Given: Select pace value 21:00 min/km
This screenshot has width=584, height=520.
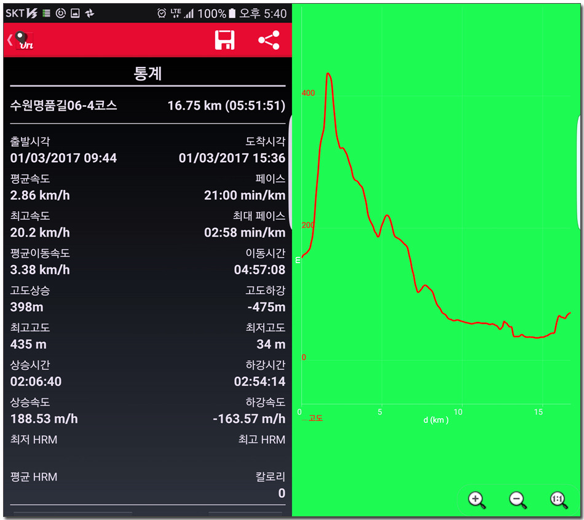Looking at the screenshot, I should [x=245, y=195].
